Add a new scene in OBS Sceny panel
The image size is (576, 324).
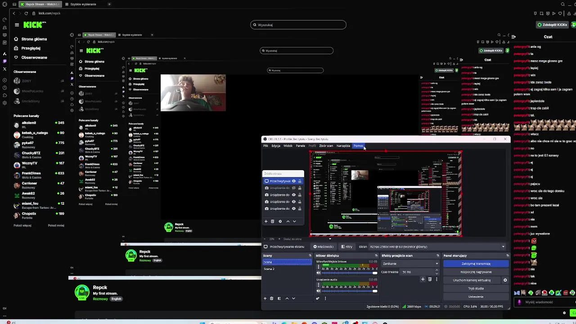(265, 298)
